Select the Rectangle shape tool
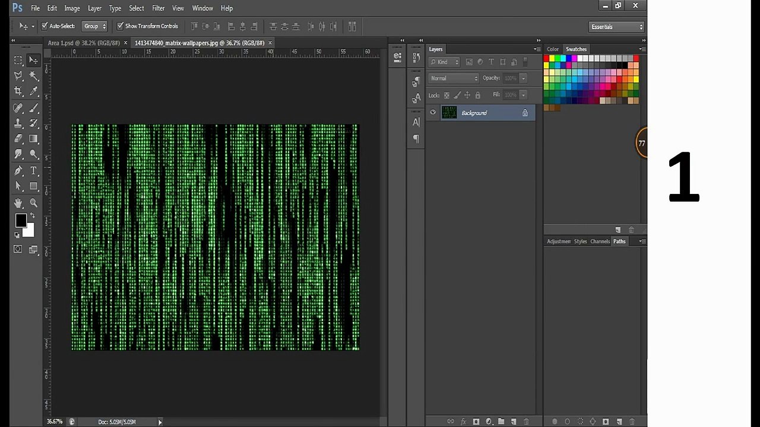Viewport: 760px width, 427px height. click(34, 186)
